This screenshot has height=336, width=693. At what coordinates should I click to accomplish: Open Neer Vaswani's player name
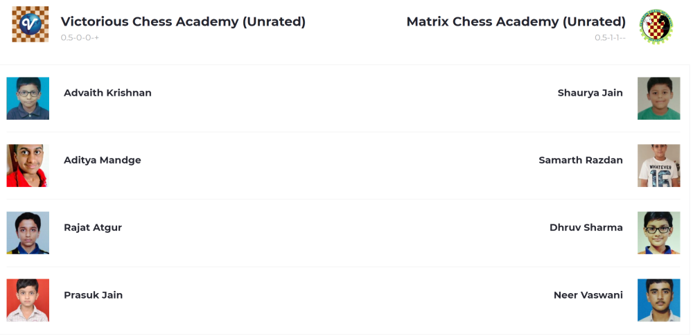pos(588,295)
